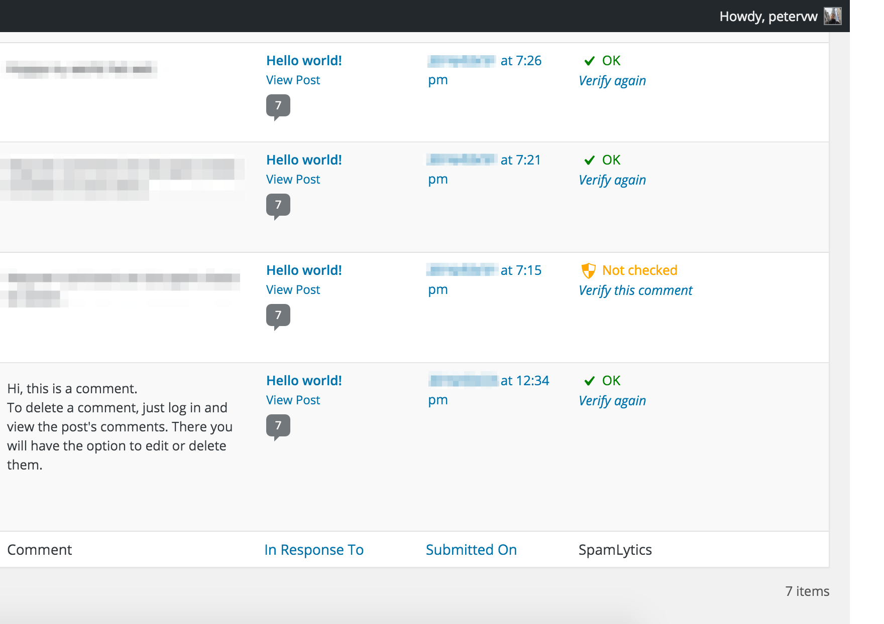Open the comment count bubble in 7:21 pm row
Screen dimensions: 884x624
pos(278,206)
